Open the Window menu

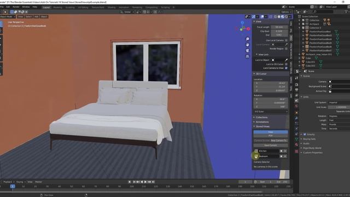(x=26, y=7)
